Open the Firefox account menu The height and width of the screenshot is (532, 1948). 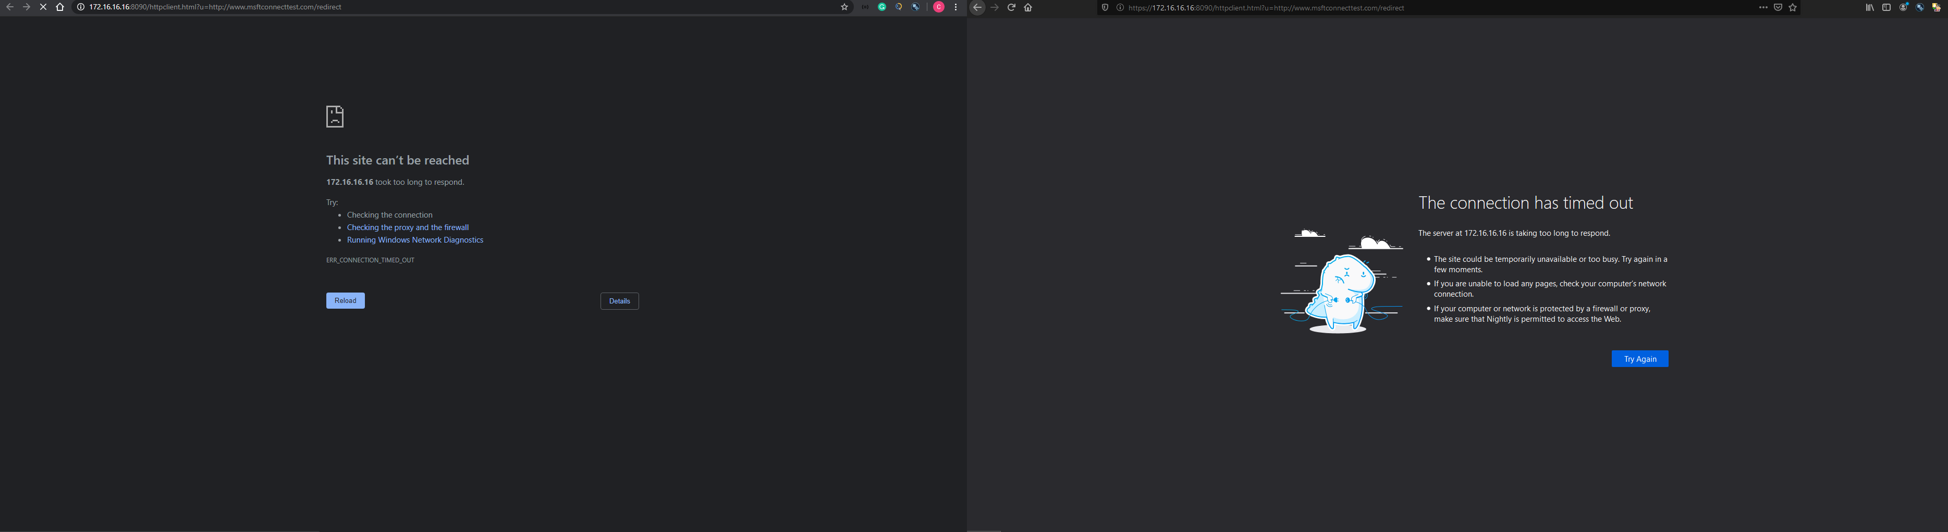[x=1903, y=8]
